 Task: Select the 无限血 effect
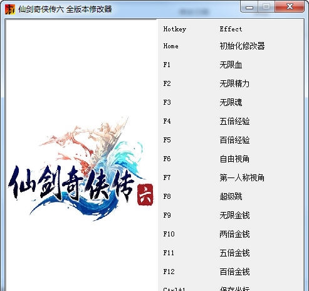(231, 65)
